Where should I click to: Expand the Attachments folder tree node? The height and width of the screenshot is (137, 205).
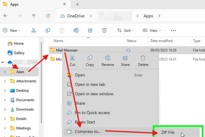point(5,81)
